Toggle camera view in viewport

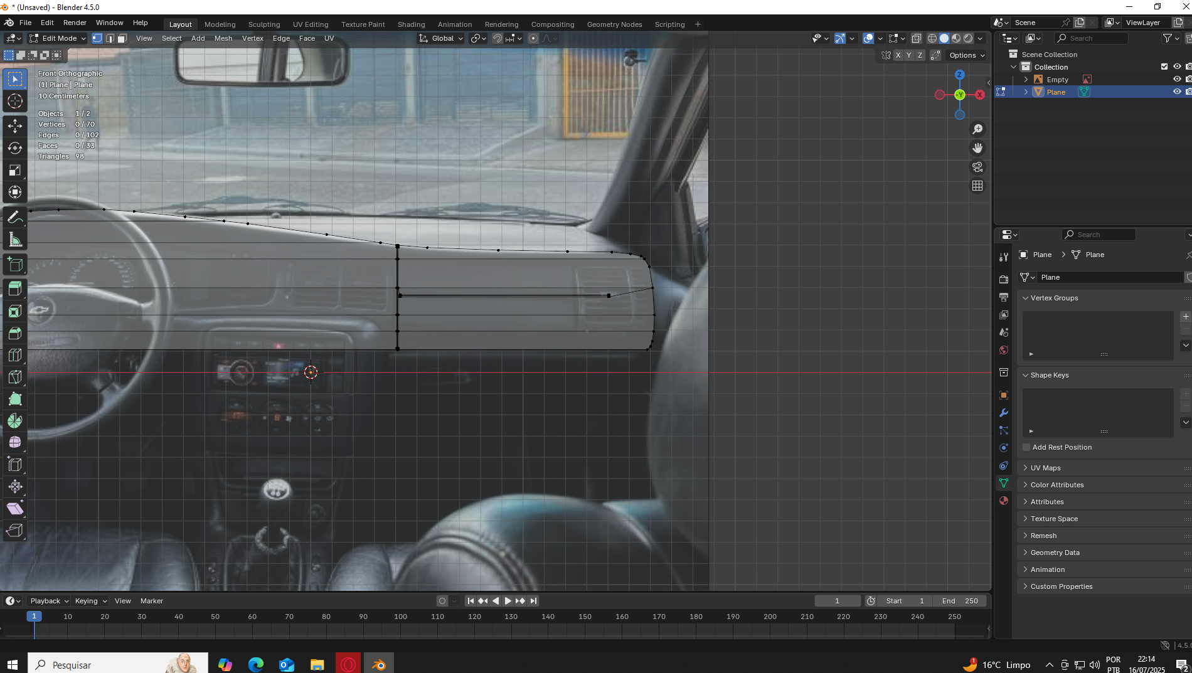(x=977, y=167)
